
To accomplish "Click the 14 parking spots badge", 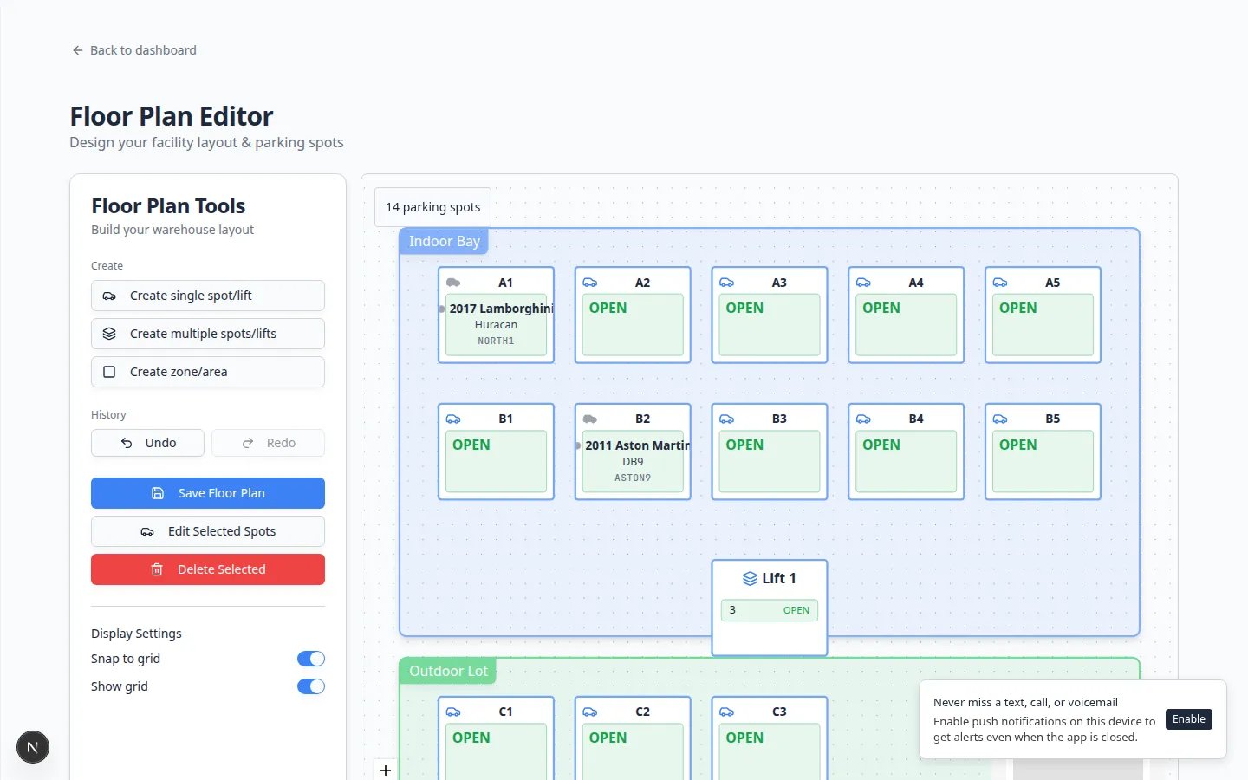I will click(432, 207).
